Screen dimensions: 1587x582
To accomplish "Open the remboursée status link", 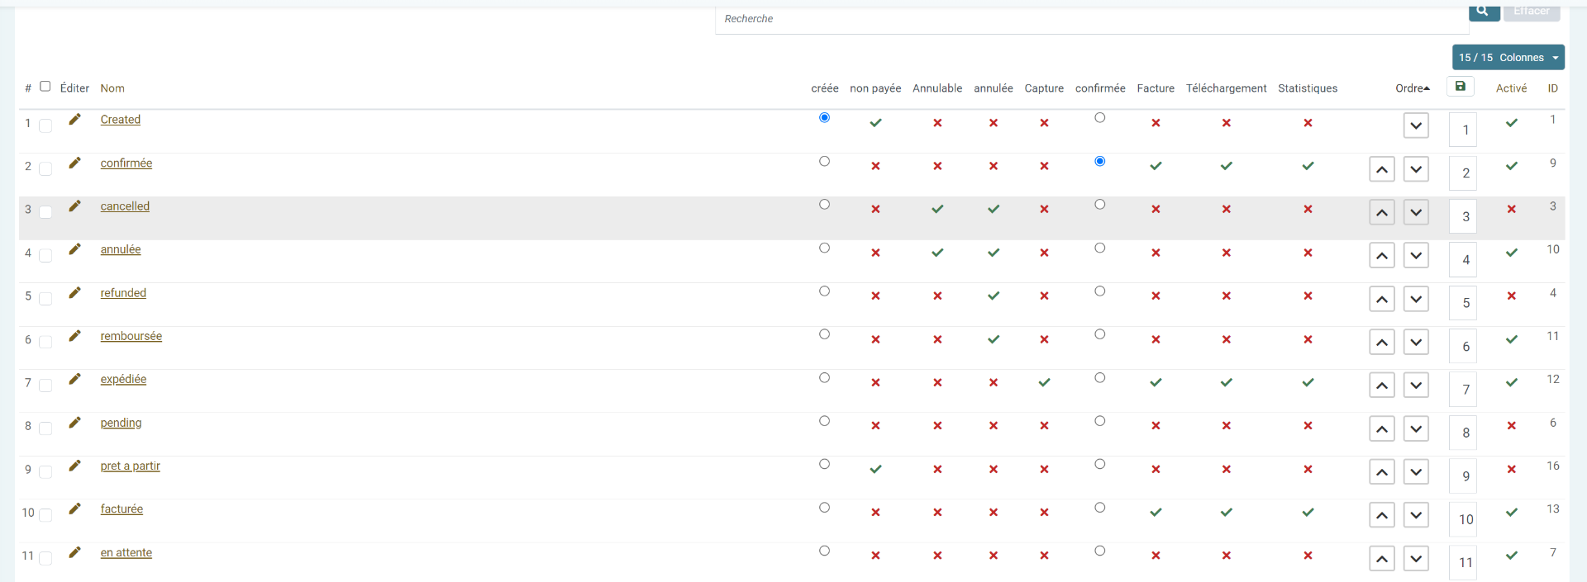I will pos(131,336).
